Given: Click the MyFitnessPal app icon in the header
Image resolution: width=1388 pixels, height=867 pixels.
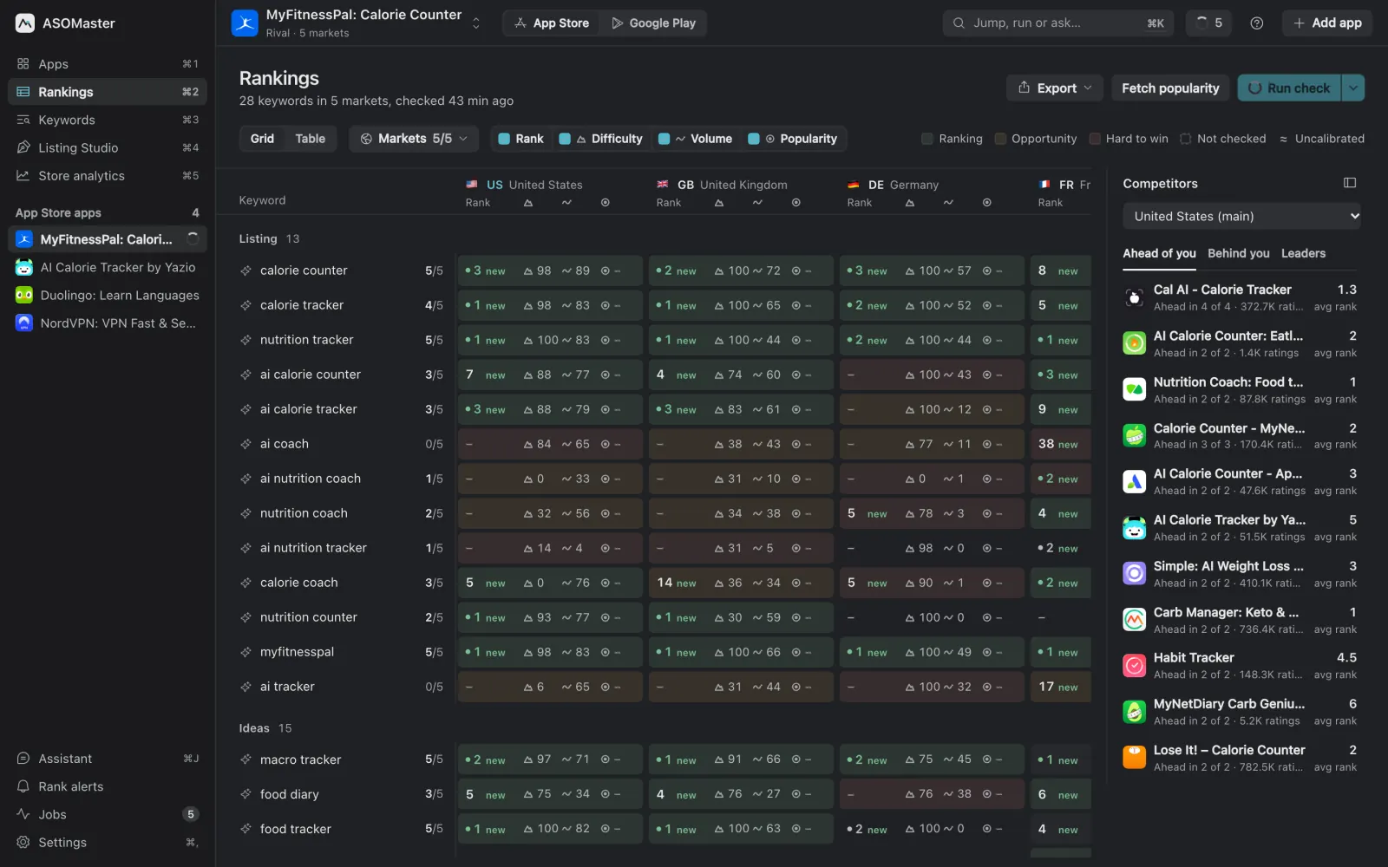Looking at the screenshot, I should pyautogui.click(x=245, y=23).
